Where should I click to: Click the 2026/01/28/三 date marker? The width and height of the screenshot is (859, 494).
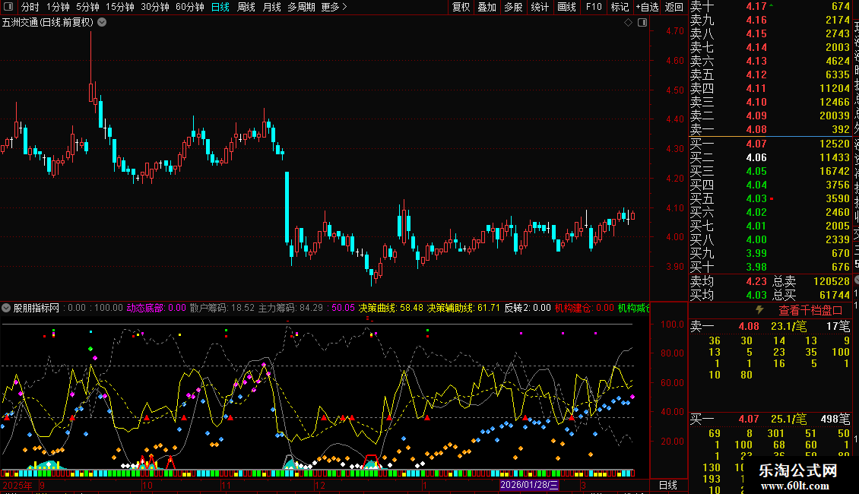pyautogui.click(x=529, y=485)
